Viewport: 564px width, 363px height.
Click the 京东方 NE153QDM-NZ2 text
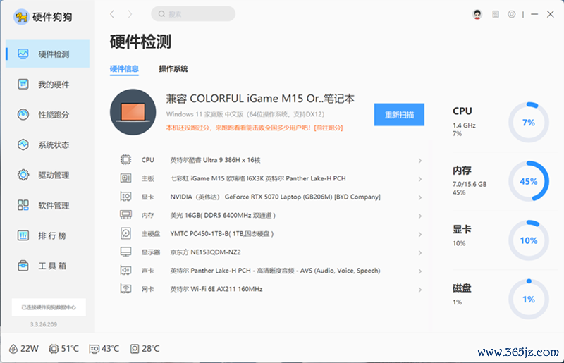pyautogui.click(x=205, y=252)
